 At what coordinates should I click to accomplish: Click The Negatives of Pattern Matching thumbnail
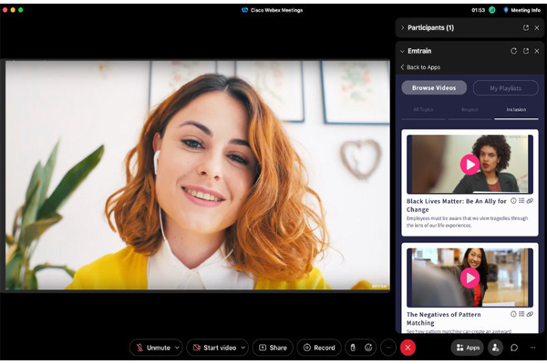[x=470, y=278]
